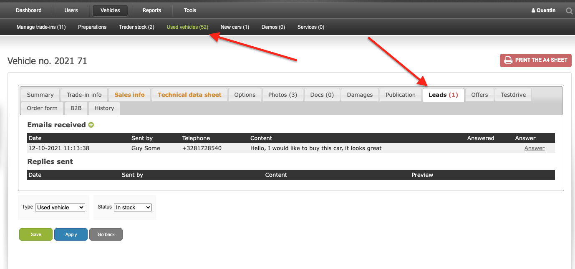Click the user icon next to Quentin
The image size is (575, 269).
point(533,10)
